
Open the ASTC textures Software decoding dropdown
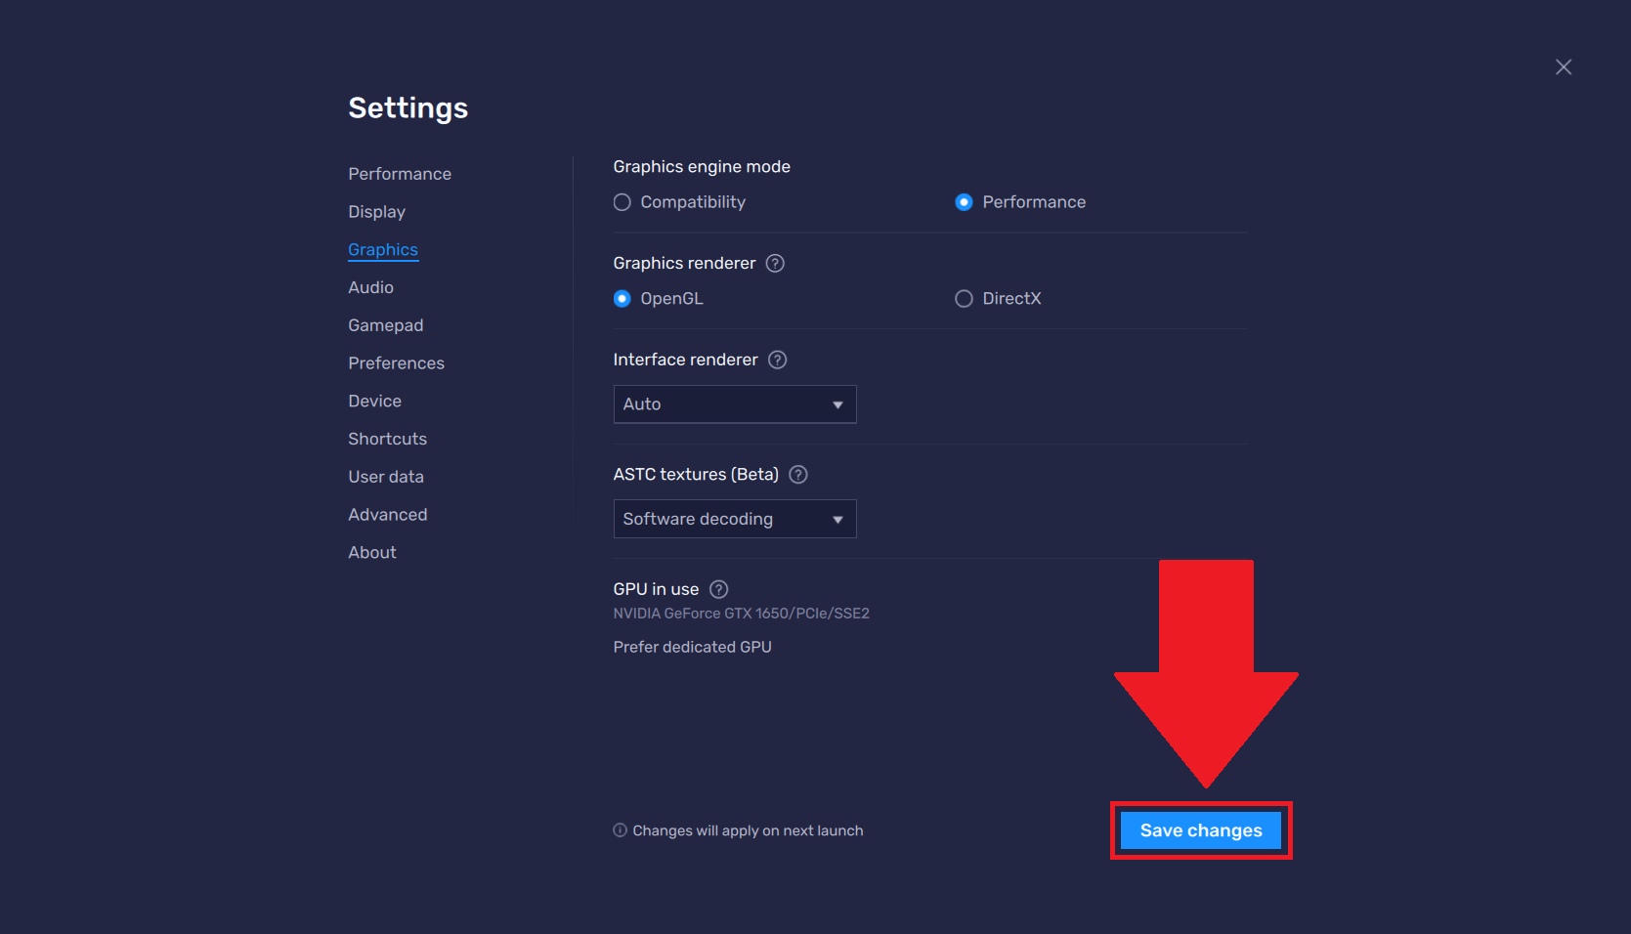[x=735, y=519]
